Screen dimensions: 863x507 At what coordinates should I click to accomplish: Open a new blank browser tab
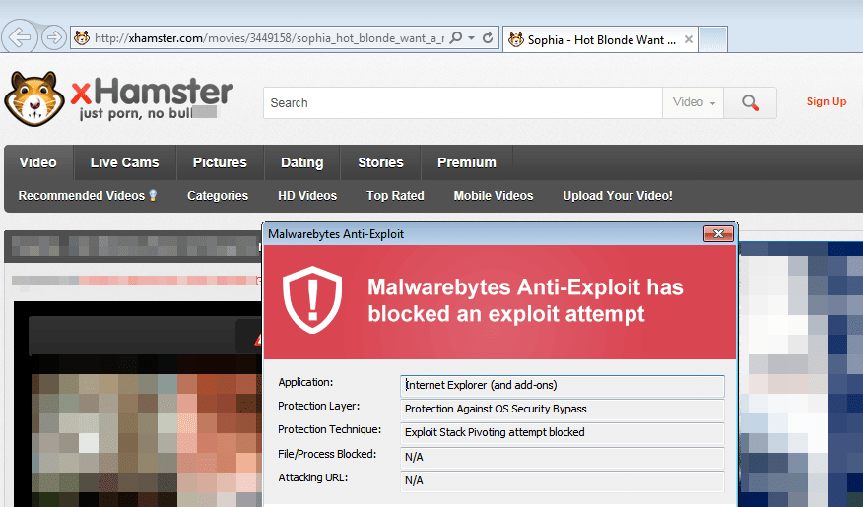pos(713,39)
